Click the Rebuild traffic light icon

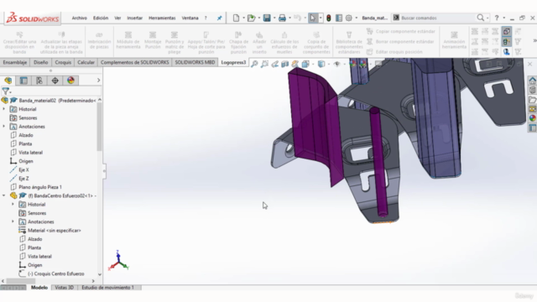(328, 18)
